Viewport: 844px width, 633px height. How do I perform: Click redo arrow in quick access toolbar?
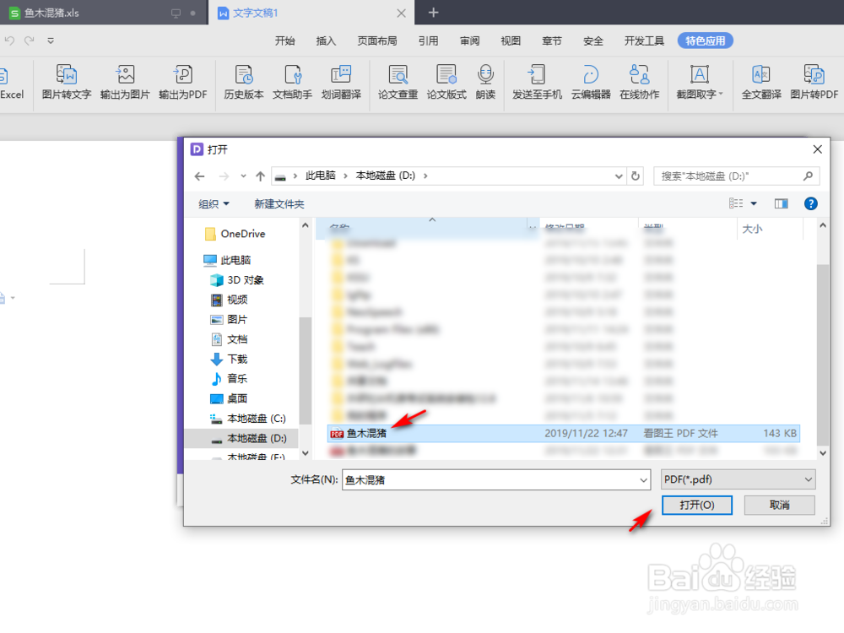30,41
